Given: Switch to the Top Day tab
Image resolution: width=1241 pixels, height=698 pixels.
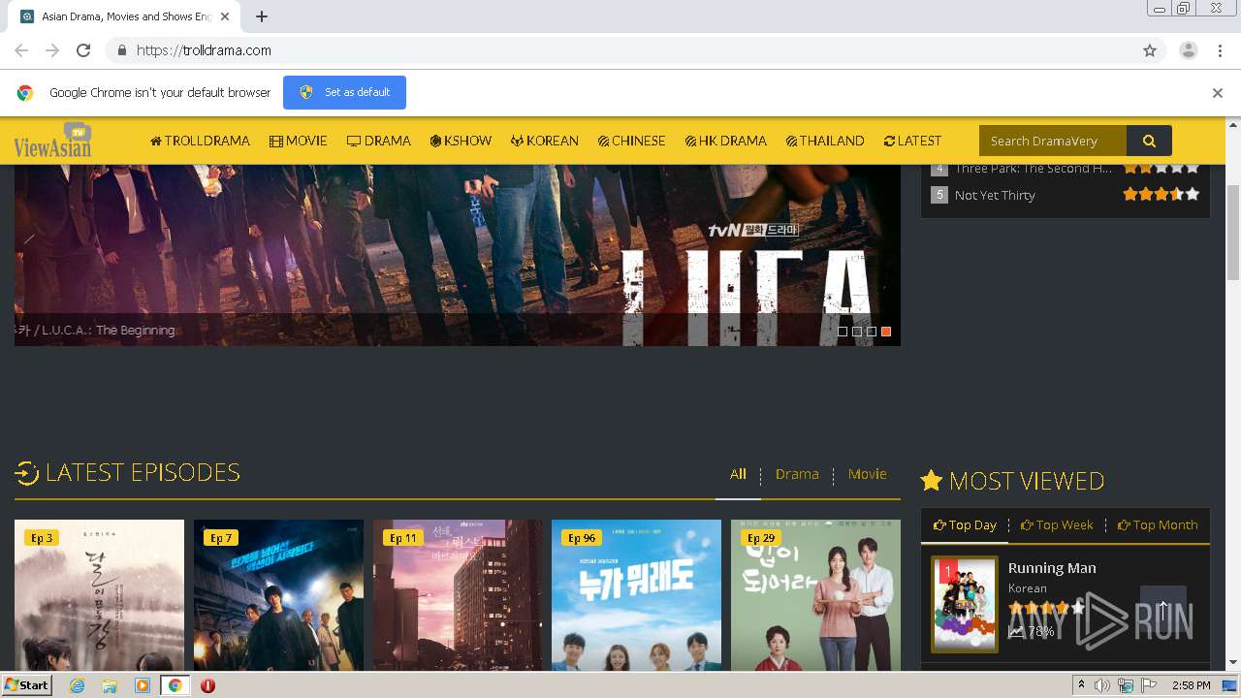Looking at the screenshot, I should click(965, 524).
